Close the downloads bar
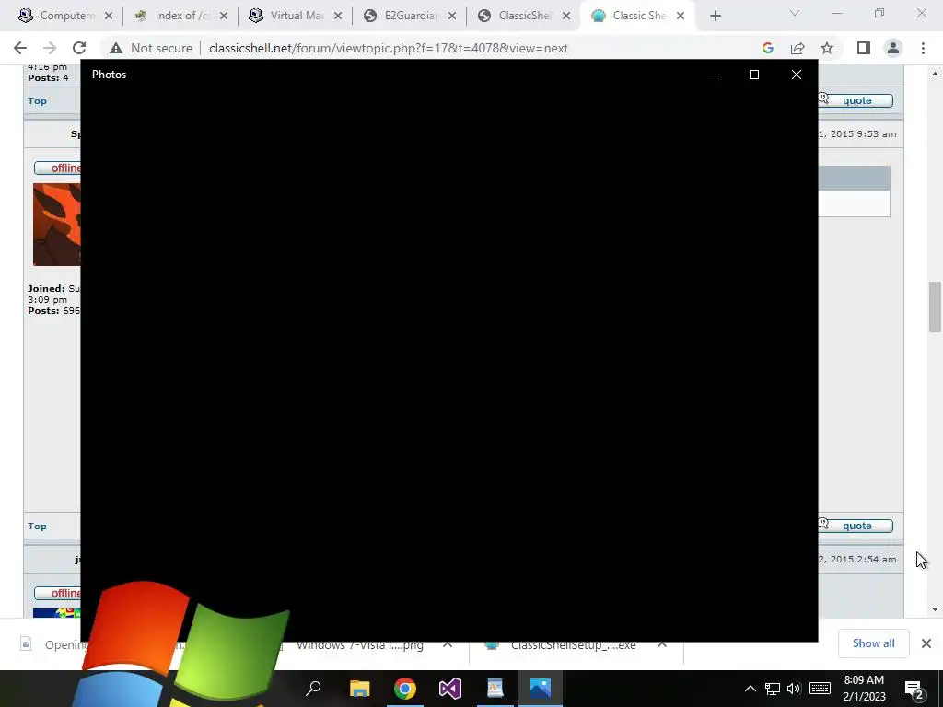The width and height of the screenshot is (943, 707). point(926,643)
